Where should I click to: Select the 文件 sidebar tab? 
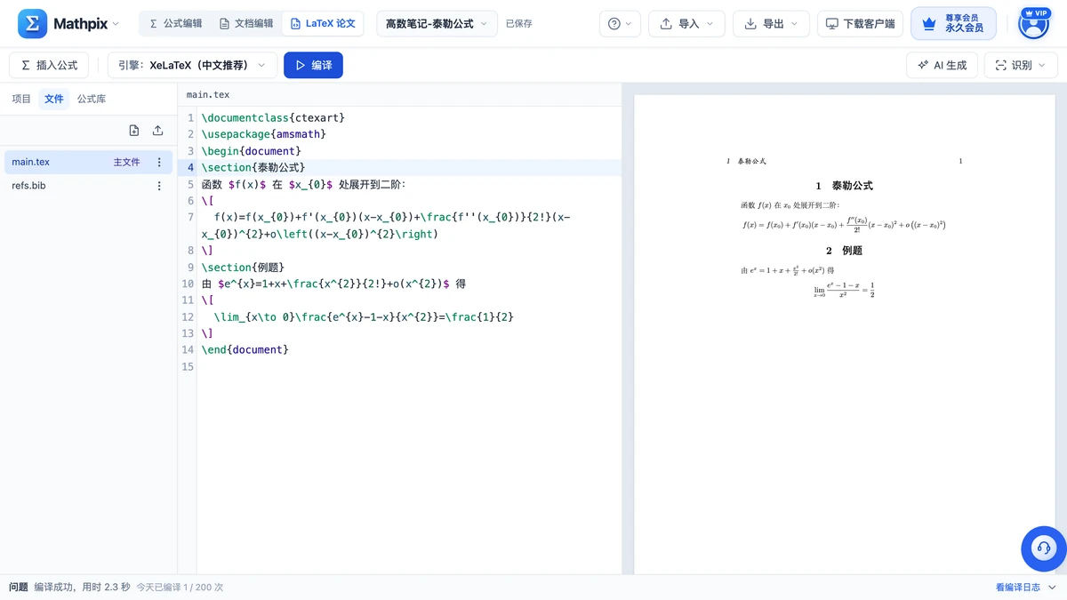(x=54, y=99)
